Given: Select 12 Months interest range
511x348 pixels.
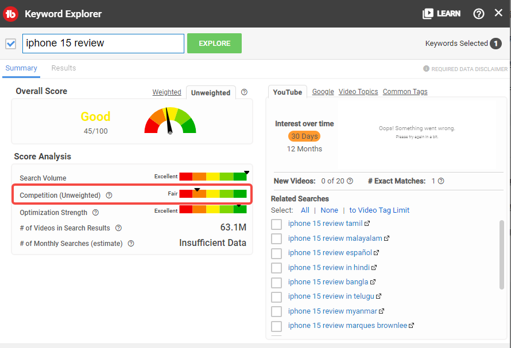Looking at the screenshot, I should (x=304, y=148).
